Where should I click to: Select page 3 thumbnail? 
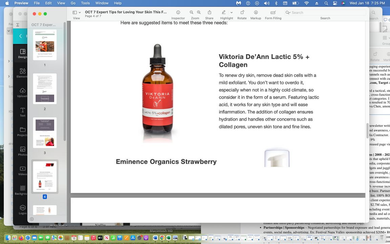point(45,133)
